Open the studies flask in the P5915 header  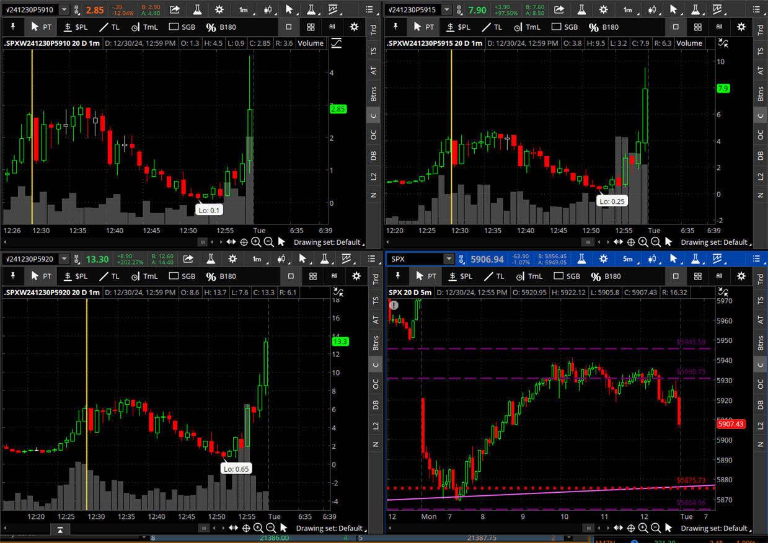tap(581, 10)
